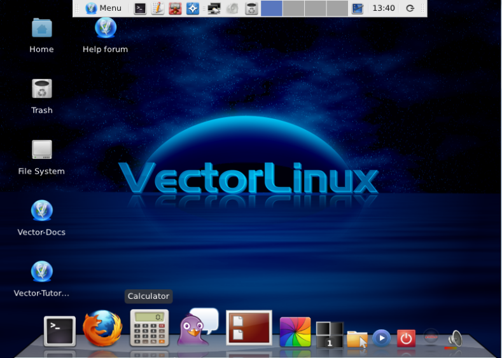This screenshot has height=358, width=502.
Task: Click the speaker volume icon in dock
Action: coord(455,339)
